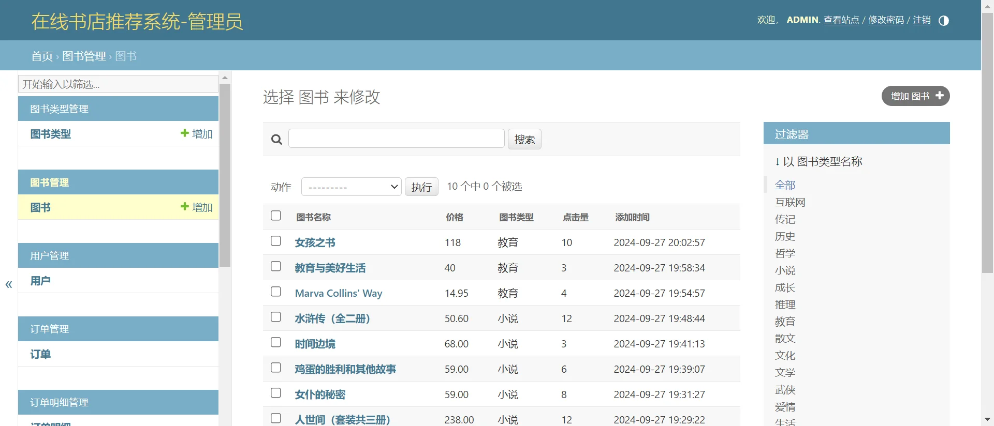This screenshot has width=994, height=426.
Task: Sort by 价格 column header
Action: (455, 217)
